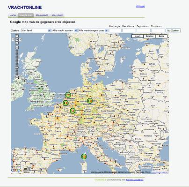Click the Madrid label on the map
The height and width of the screenshot is (187, 189).
tap(33, 164)
